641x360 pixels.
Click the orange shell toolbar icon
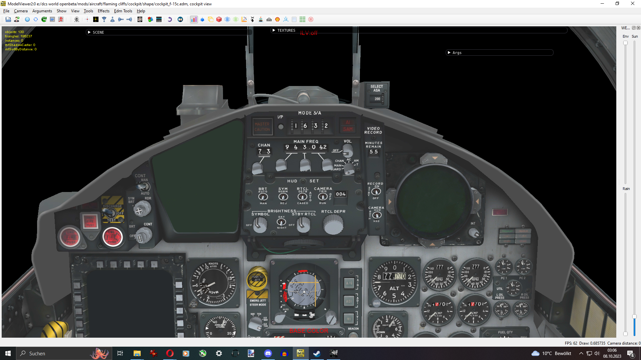[277, 19]
